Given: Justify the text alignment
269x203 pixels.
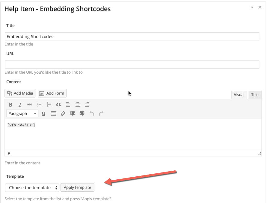Looking at the screenshot, I should tap(53, 114).
